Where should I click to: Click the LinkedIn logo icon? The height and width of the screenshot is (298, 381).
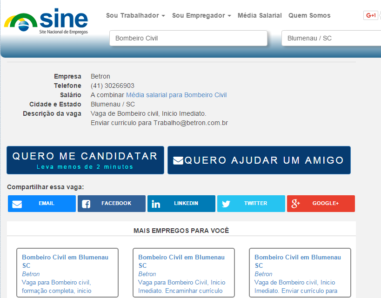click(x=156, y=204)
